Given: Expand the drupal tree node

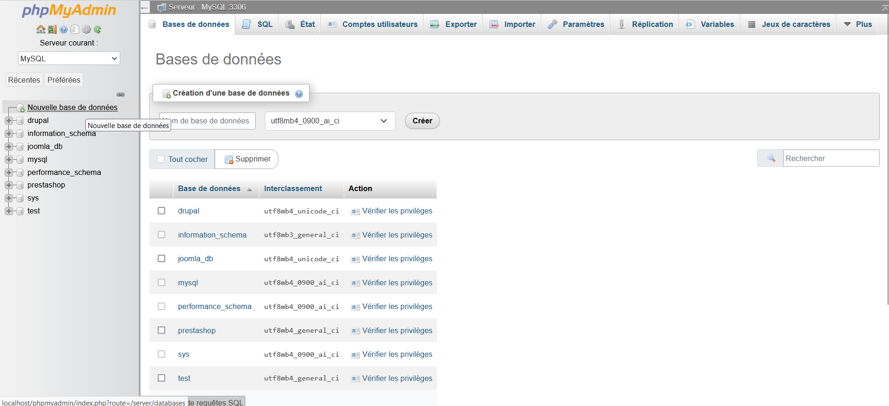Looking at the screenshot, I should coord(8,121).
